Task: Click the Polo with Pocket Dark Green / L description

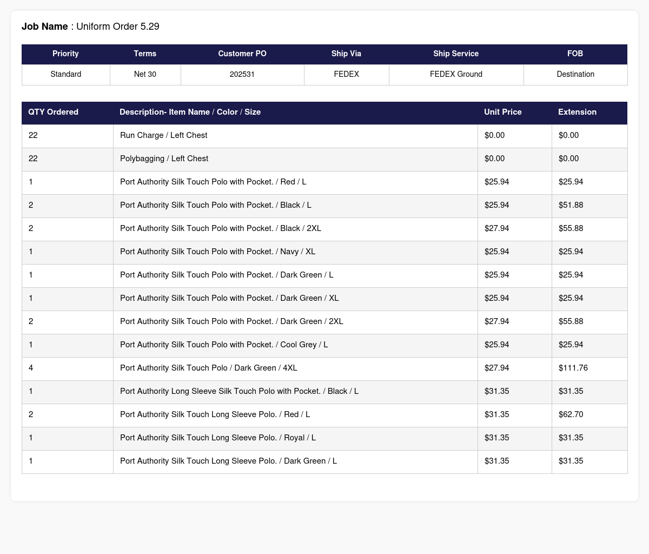Action: click(227, 275)
